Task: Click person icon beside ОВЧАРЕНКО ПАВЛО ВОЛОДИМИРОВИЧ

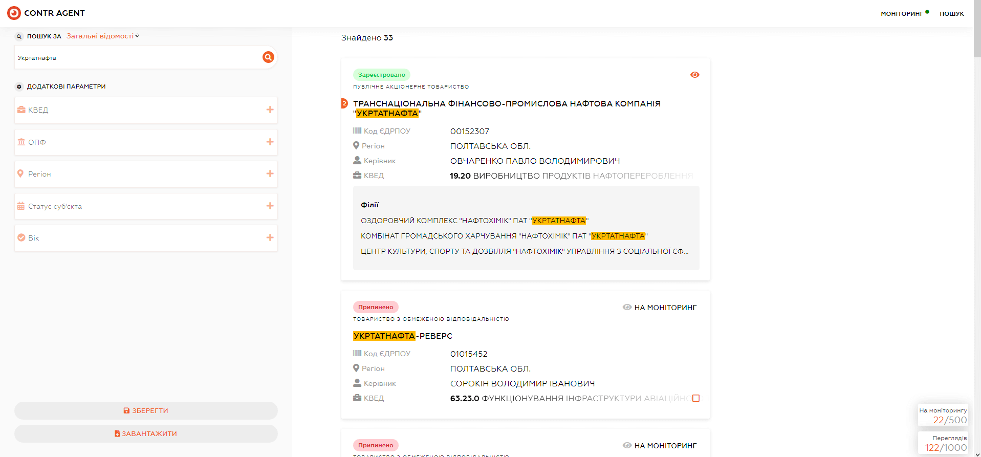Action: click(357, 160)
